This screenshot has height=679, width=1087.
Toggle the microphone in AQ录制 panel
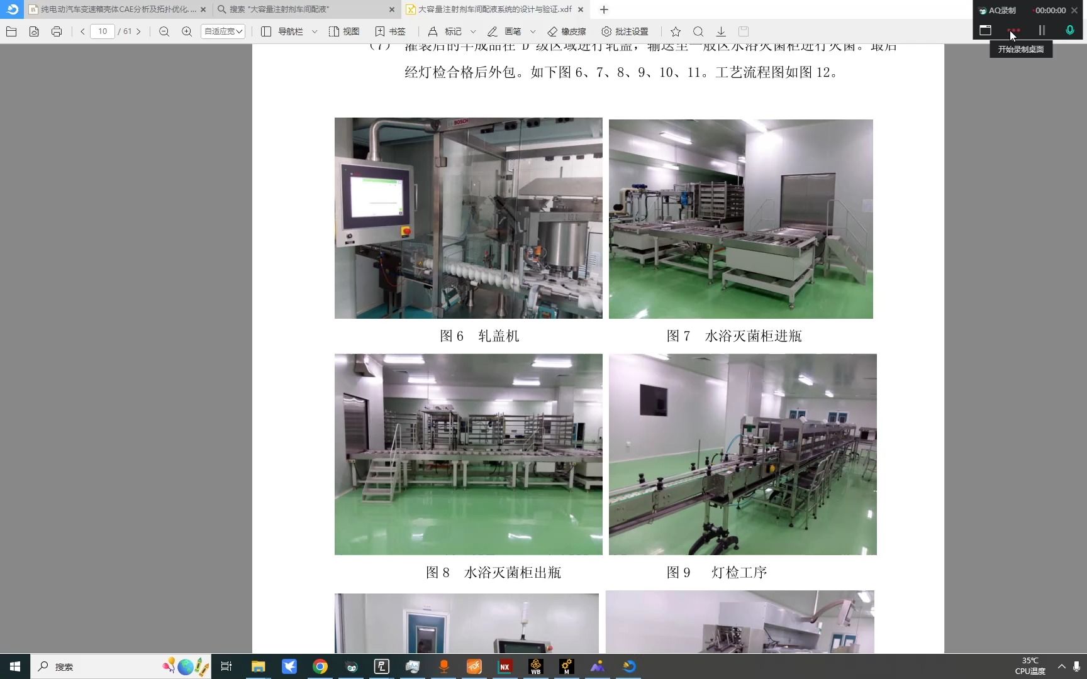pyautogui.click(x=1069, y=30)
